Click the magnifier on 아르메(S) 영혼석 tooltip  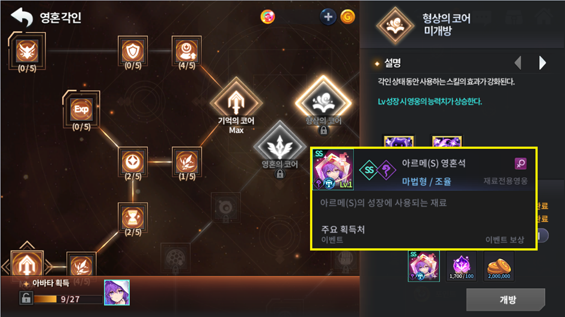point(521,163)
